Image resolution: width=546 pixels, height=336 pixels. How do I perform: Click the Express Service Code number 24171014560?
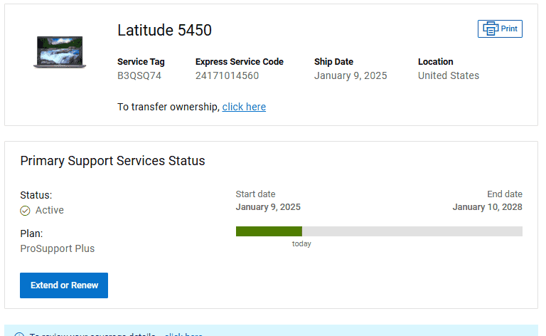227,75
